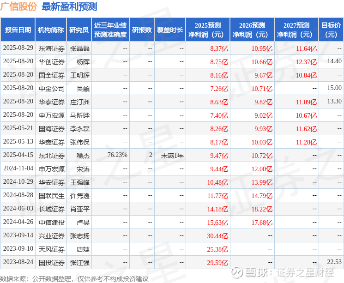Click researcher 杨晖

[83, 62]
